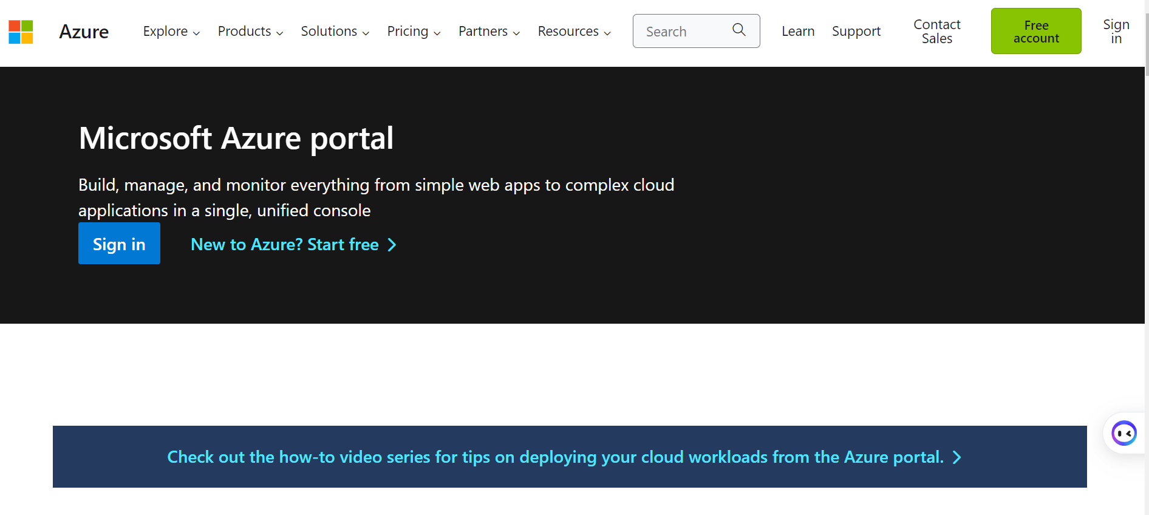Open the chat assistant bubble icon

(1123, 433)
